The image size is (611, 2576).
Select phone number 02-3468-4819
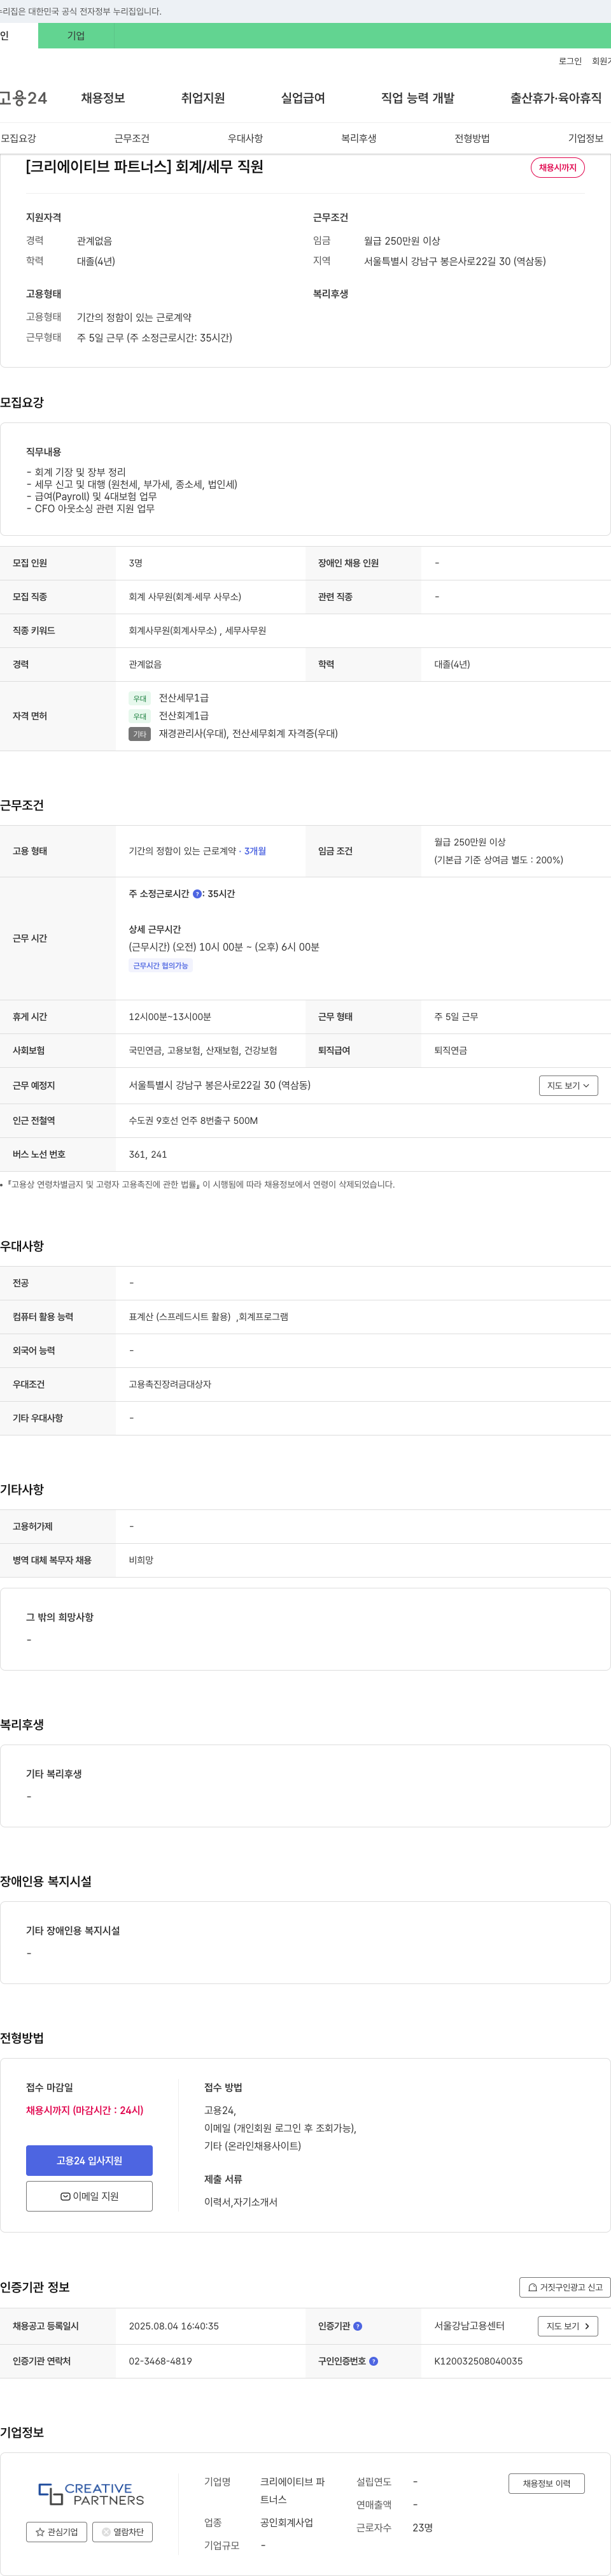point(160,2361)
